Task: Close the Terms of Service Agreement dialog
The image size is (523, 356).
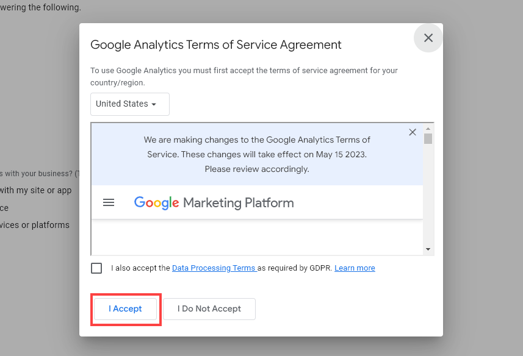Action: tap(427, 38)
